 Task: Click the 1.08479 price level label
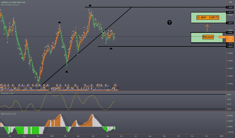230,23
